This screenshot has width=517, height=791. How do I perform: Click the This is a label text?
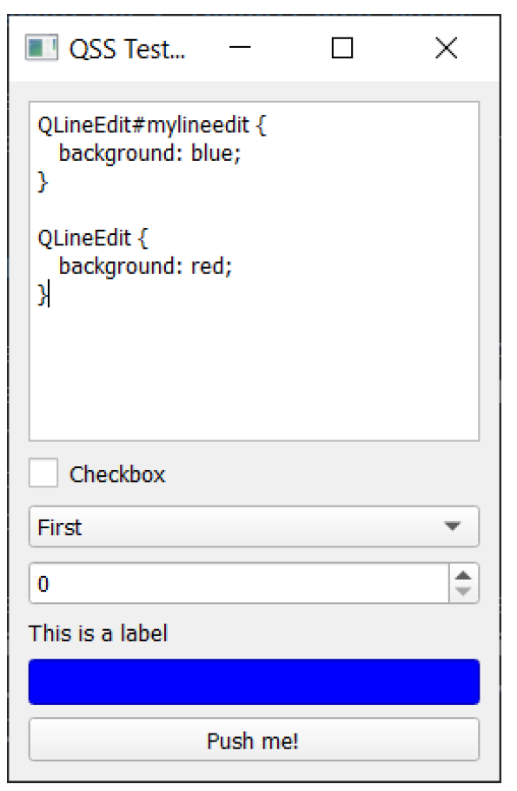[x=98, y=633]
